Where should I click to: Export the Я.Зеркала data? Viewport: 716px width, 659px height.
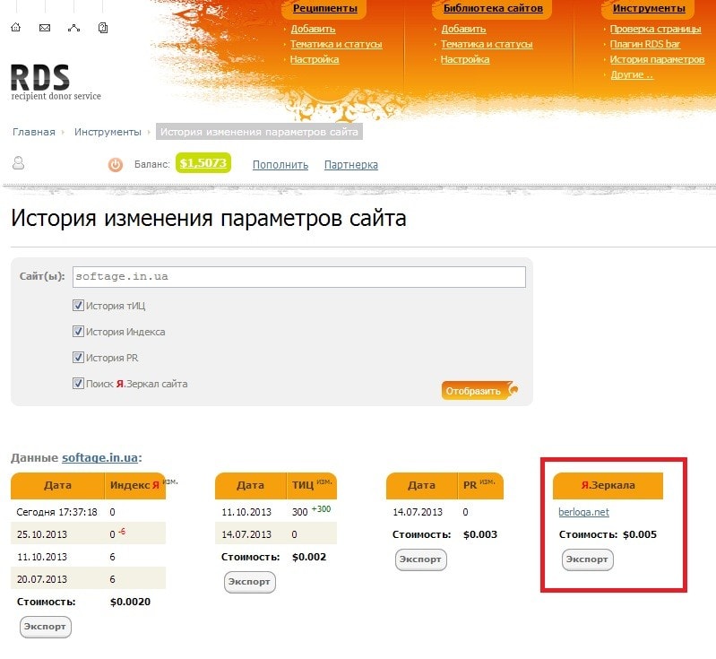[x=587, y=559]
